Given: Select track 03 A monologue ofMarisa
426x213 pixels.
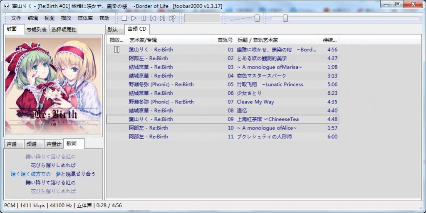Looking at the screenshot, I should (223, 67).
